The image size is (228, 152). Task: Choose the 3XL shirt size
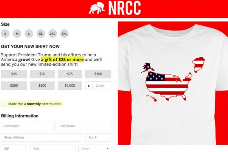click(64, 34)
